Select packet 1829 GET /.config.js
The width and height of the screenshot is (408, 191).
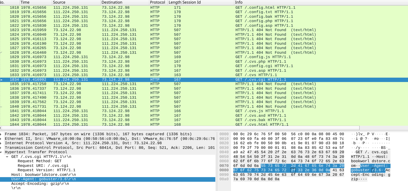click(154, 57)
